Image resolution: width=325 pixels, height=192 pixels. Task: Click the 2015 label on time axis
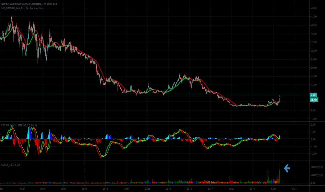(x=168, y=189)
